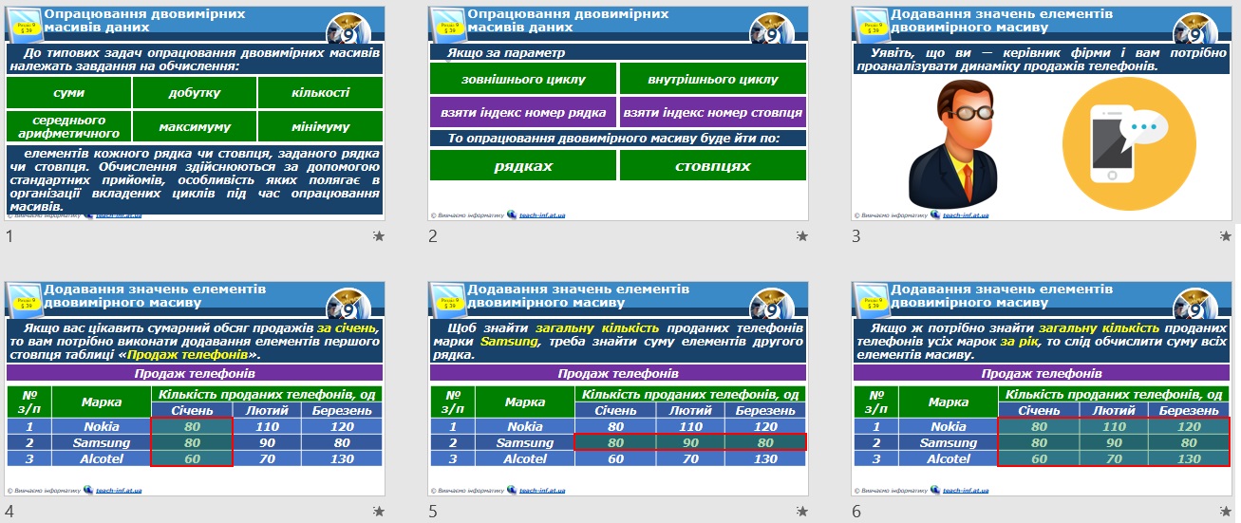Click the slide number 1 label
This screenshot has height=523, width=1241.
tap(9, 236)
